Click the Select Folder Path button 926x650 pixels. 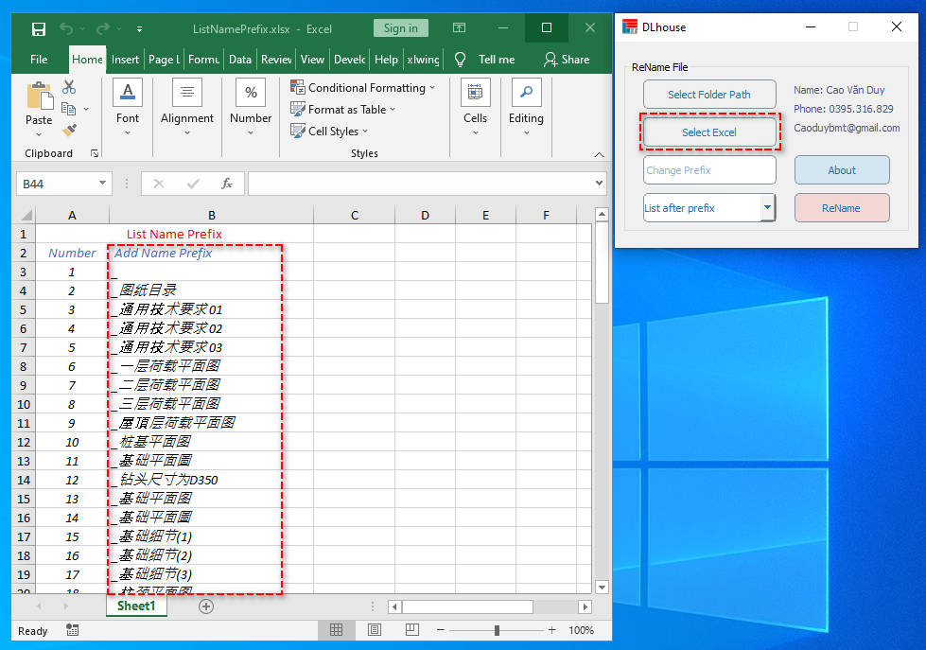pyautogui.click(x=708, y=95)
